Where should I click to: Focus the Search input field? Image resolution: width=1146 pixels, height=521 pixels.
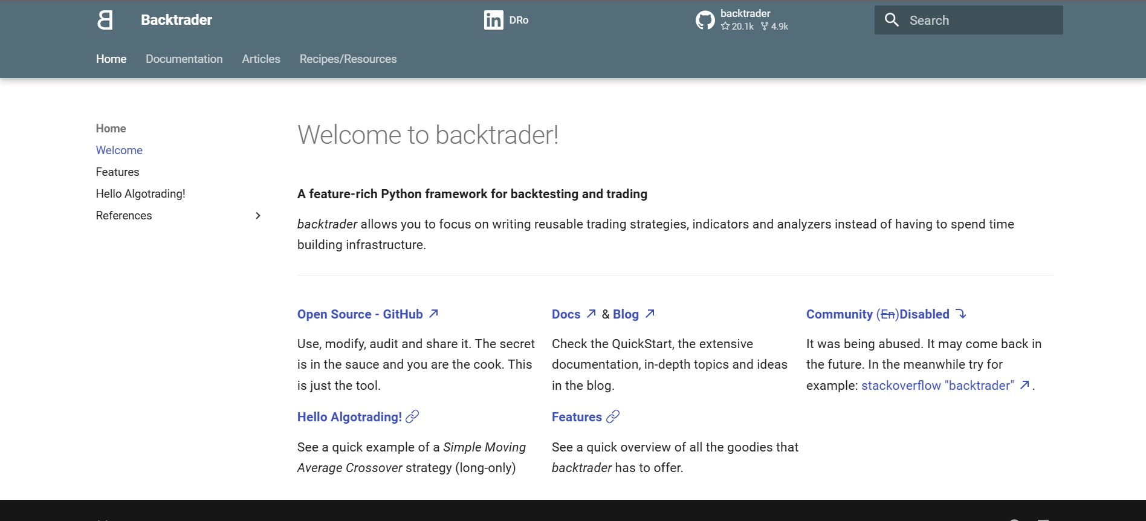click(968, 20)
